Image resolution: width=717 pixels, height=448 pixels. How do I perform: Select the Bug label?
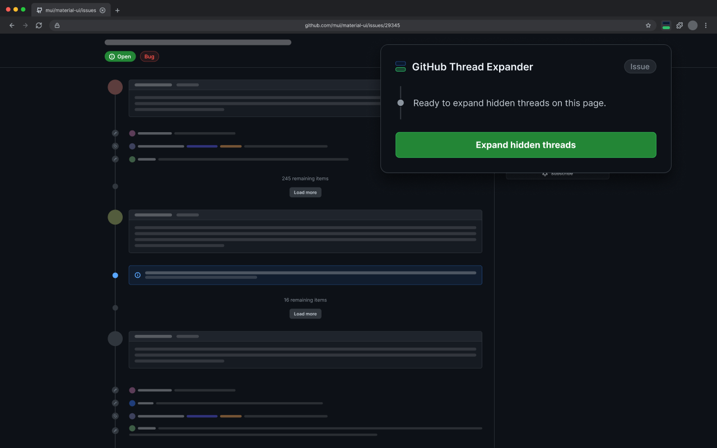(x=150, y=57)
